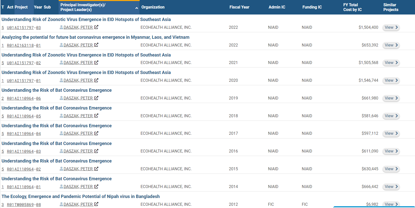
Task: View similar projects for R01AI110964-02
Action: pyautogui.click(x=391, y=169)
